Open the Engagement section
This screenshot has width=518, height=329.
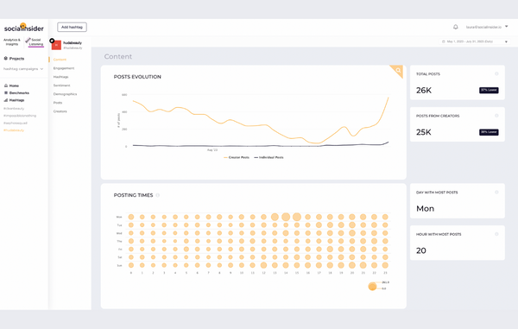pyautogui.click(x=64, y=68)
